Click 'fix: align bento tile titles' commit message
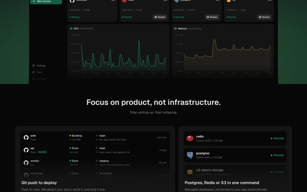The height and width of the screenshot is (192, 307). pyautogui.click(x=113, y=140)
